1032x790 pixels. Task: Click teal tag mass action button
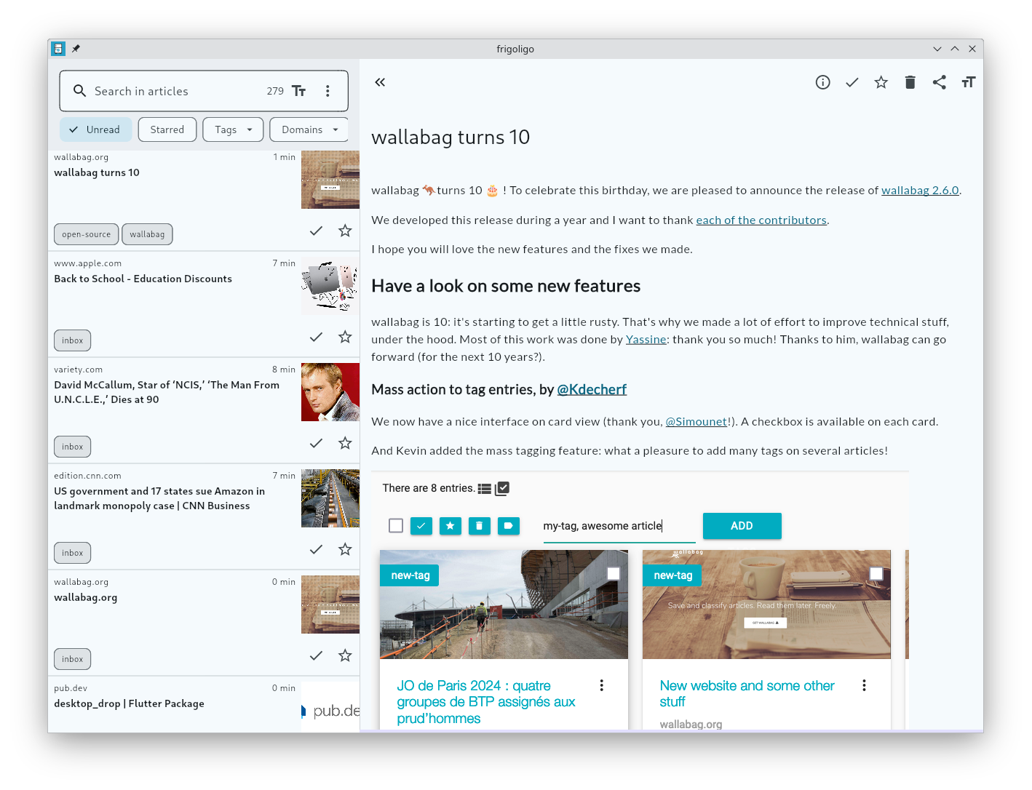point(509,525)
